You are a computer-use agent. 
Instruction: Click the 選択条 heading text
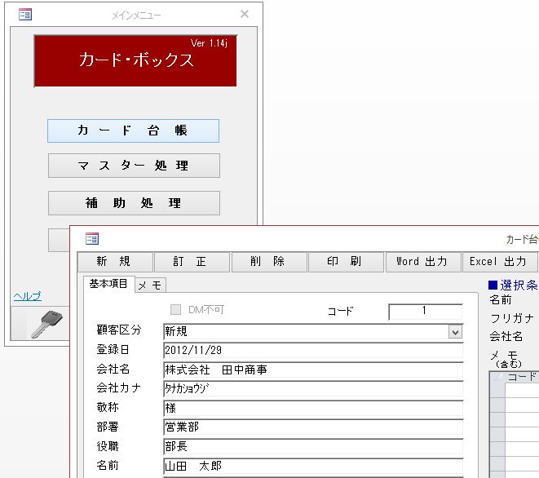(519, 285)
